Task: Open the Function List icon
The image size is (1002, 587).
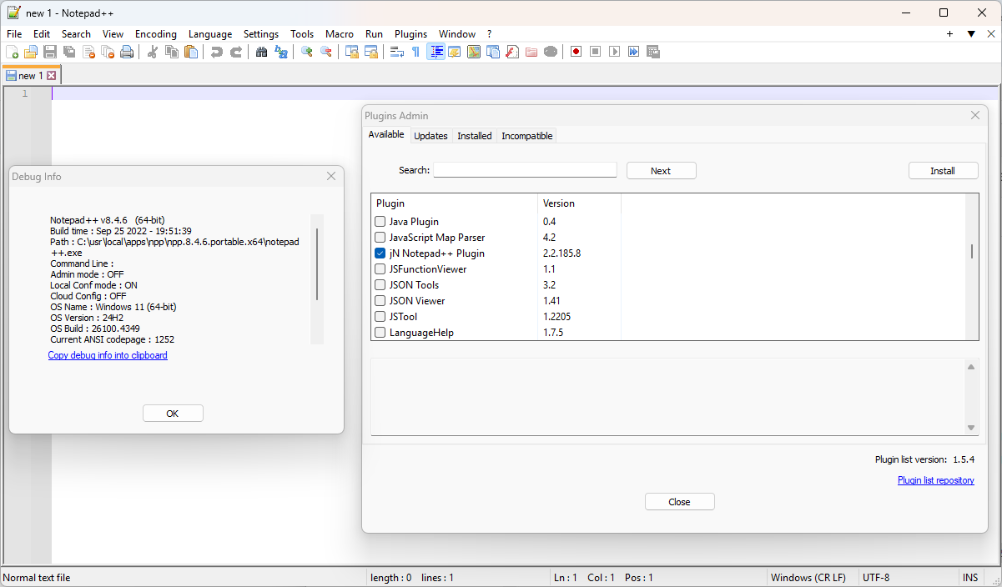Action: point(512,52)
